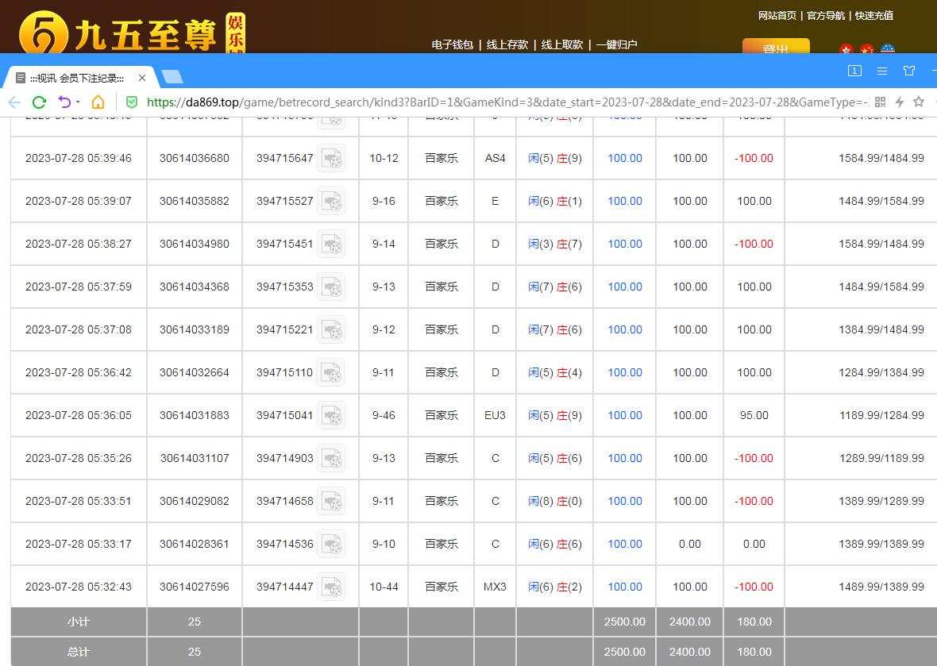This screenshot has height=666, width=937.
Task: Click subtotal payout 180.00 in 小计 row
Action: (754, 622)
